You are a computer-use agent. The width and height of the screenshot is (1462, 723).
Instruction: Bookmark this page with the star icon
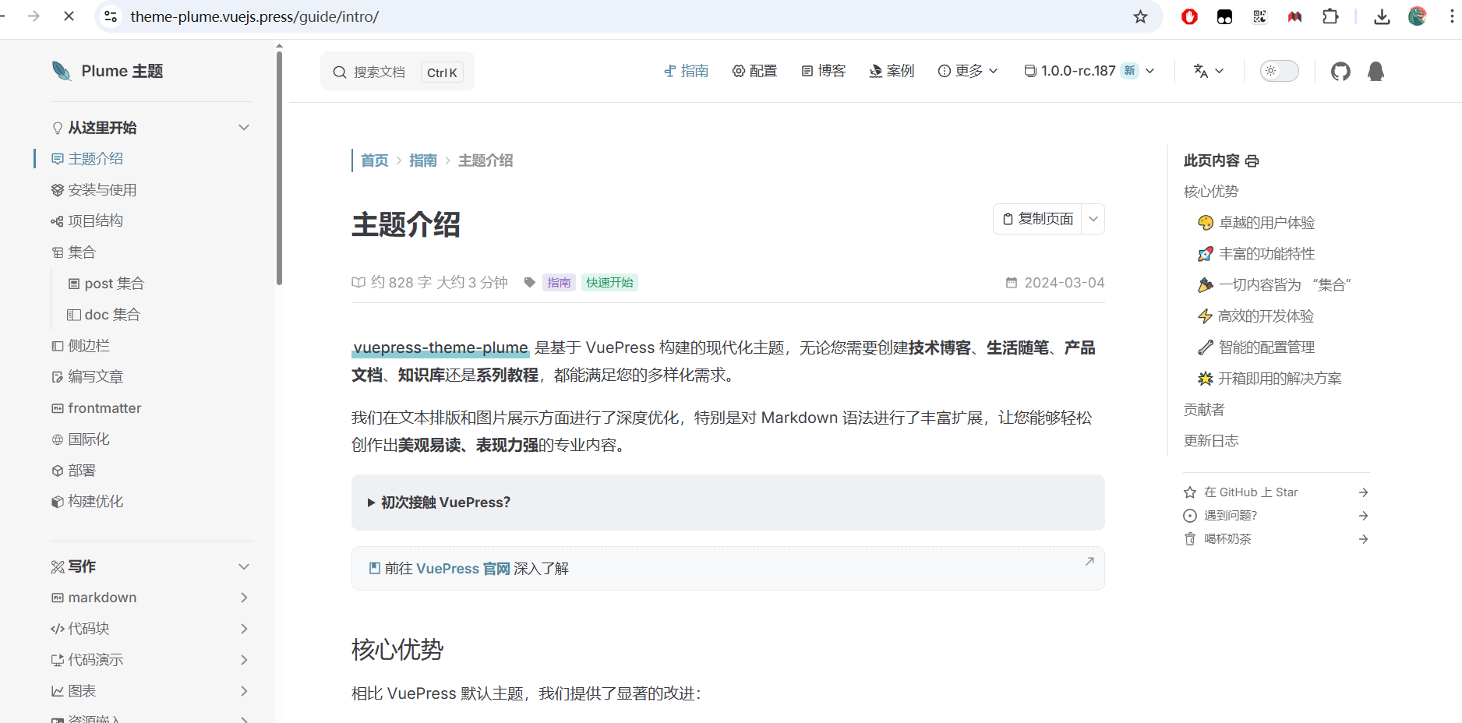[1140, 17]
